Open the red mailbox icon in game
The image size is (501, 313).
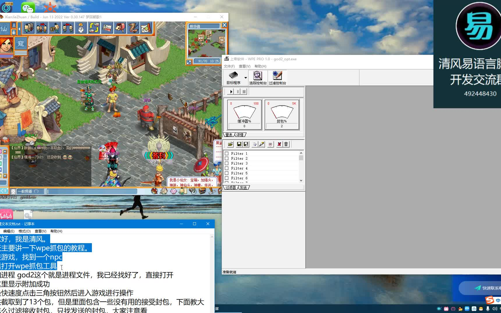tap(120, 28)
